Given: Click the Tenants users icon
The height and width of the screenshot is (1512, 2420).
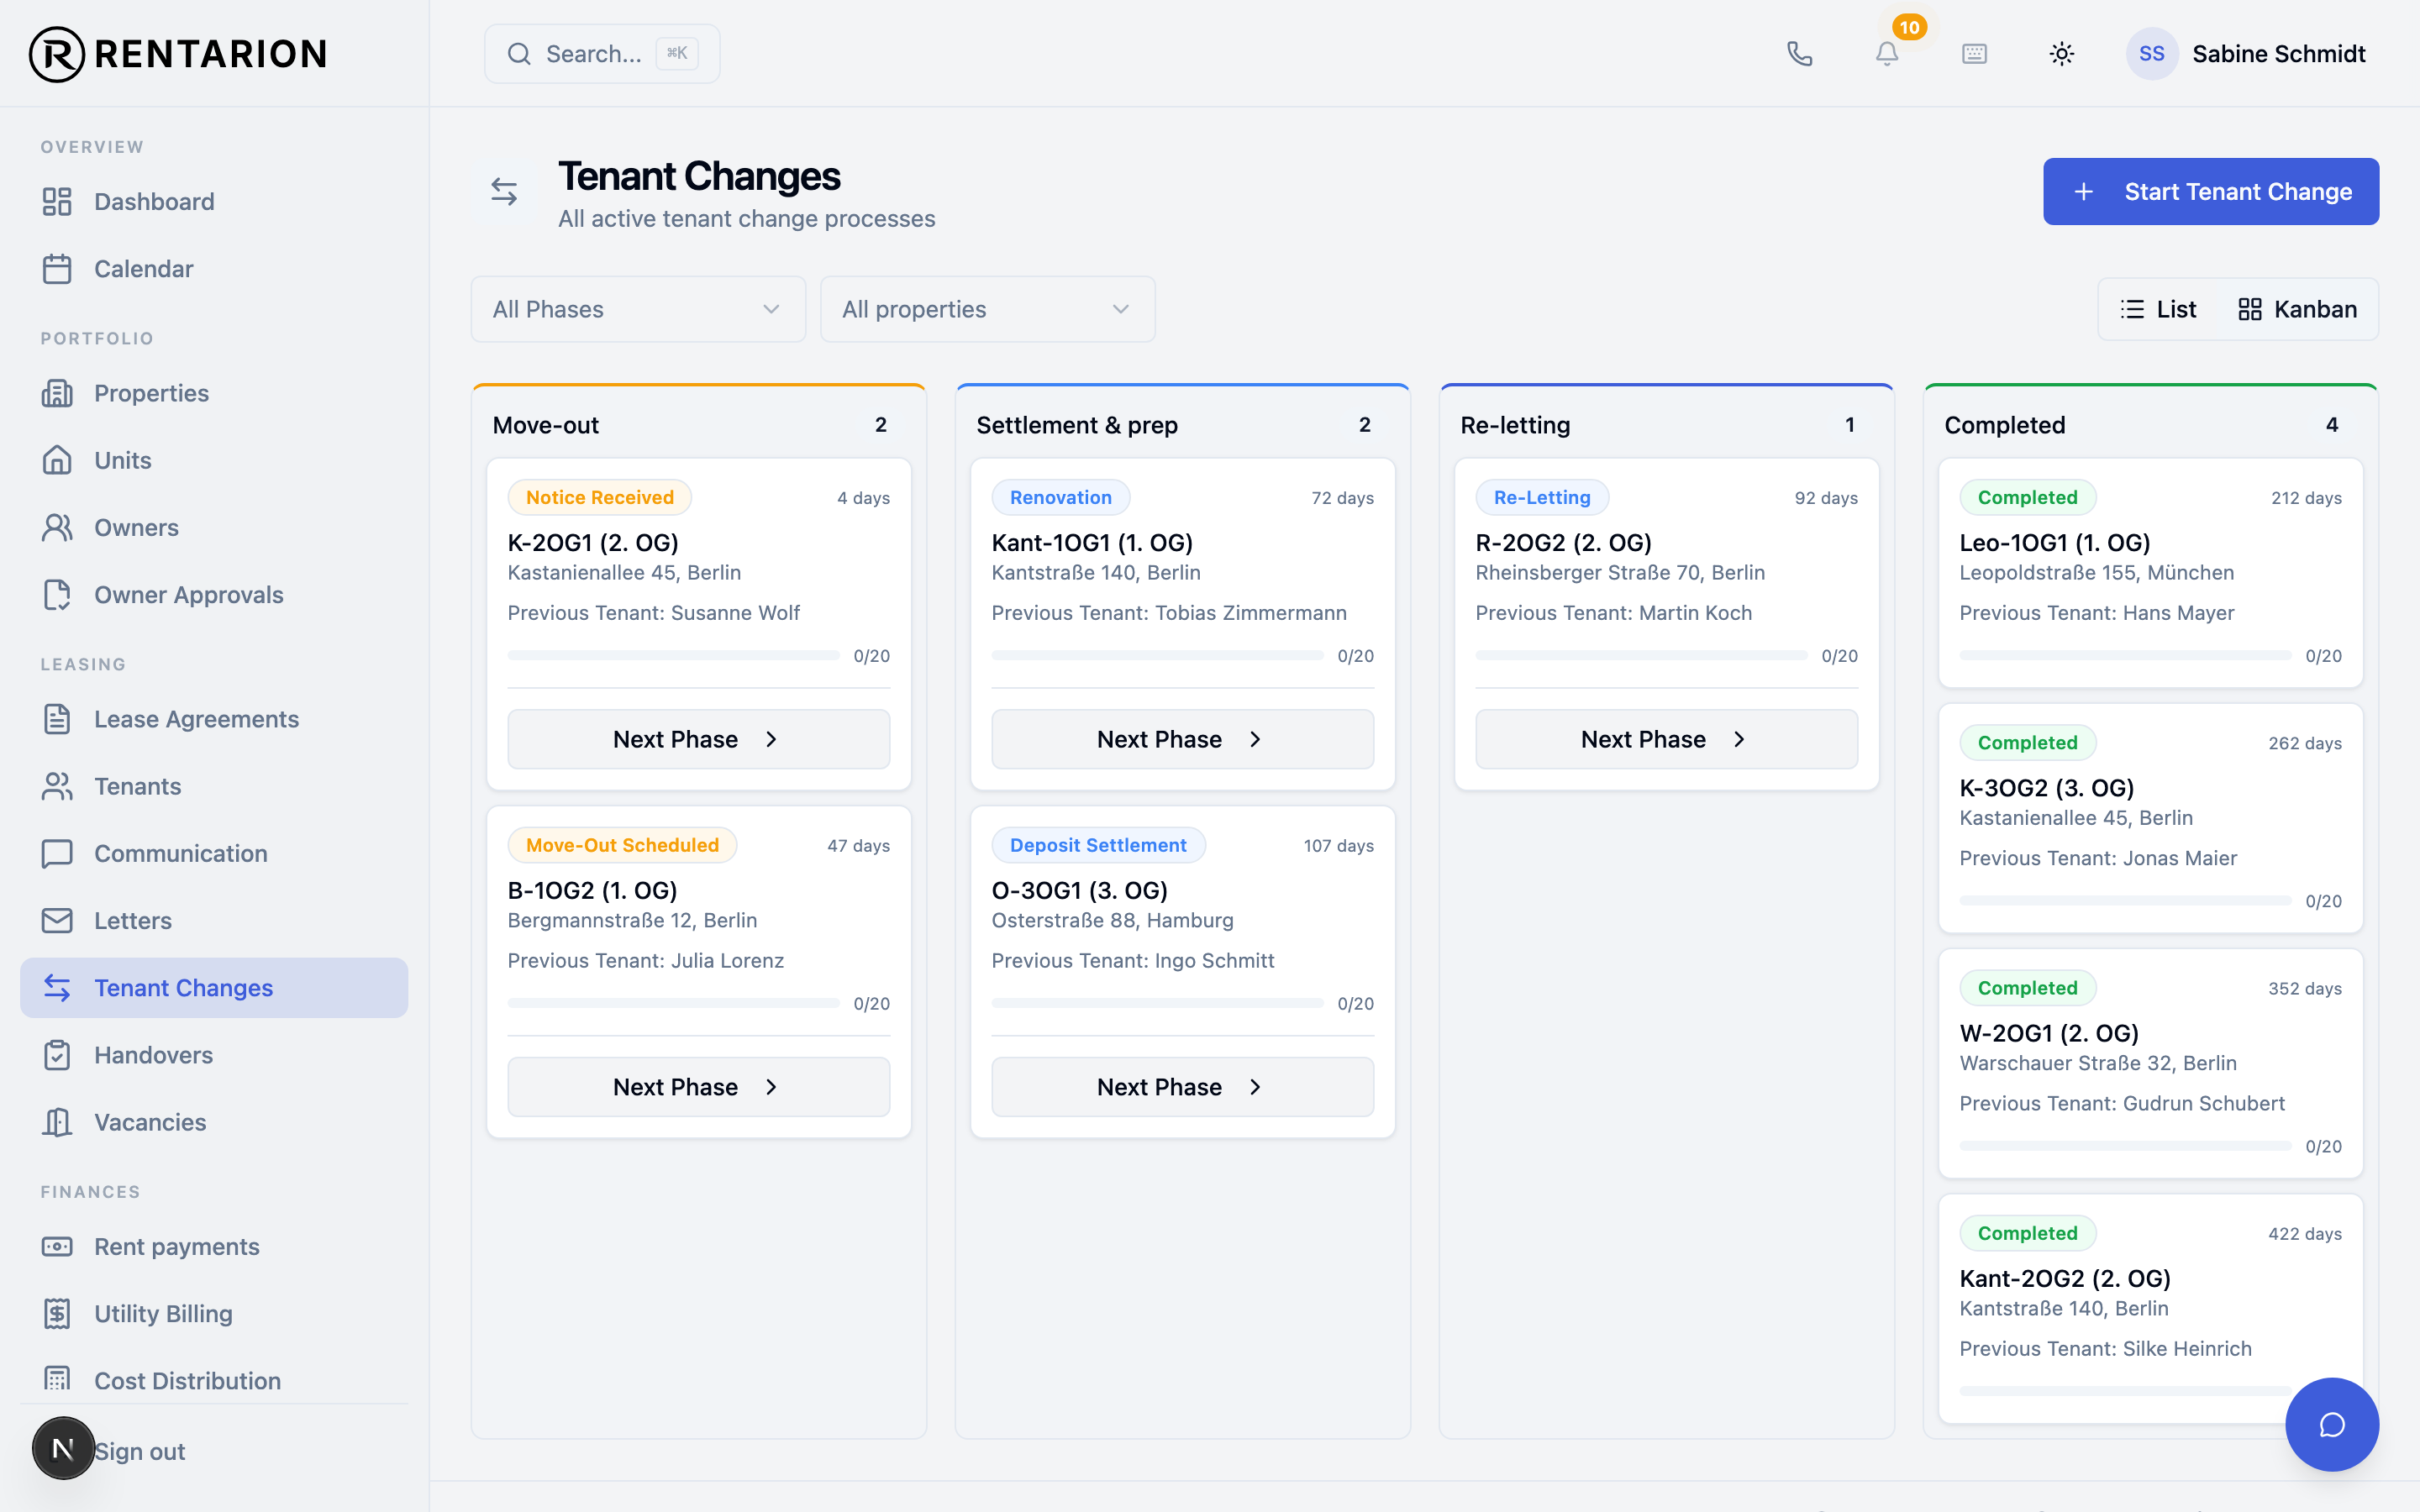Looking at the screenshot, I should tap(57, 786).
